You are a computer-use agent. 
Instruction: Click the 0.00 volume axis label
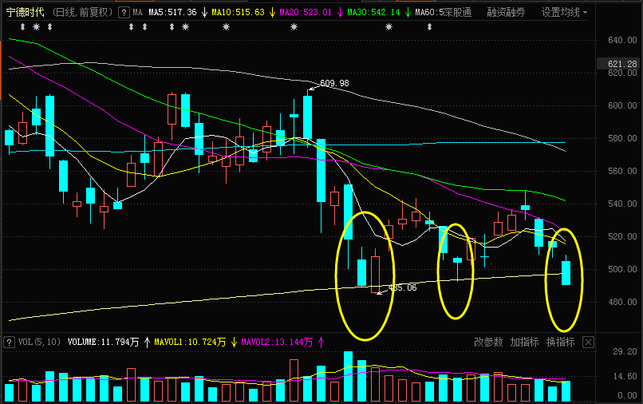pos(627,395)
